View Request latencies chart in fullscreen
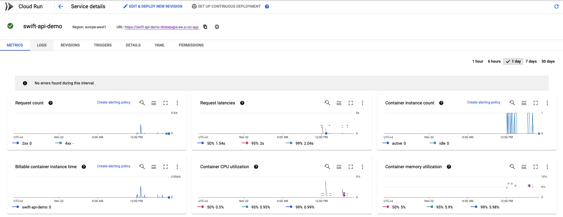Screen dimensions: 563x217 pos(351,103)
